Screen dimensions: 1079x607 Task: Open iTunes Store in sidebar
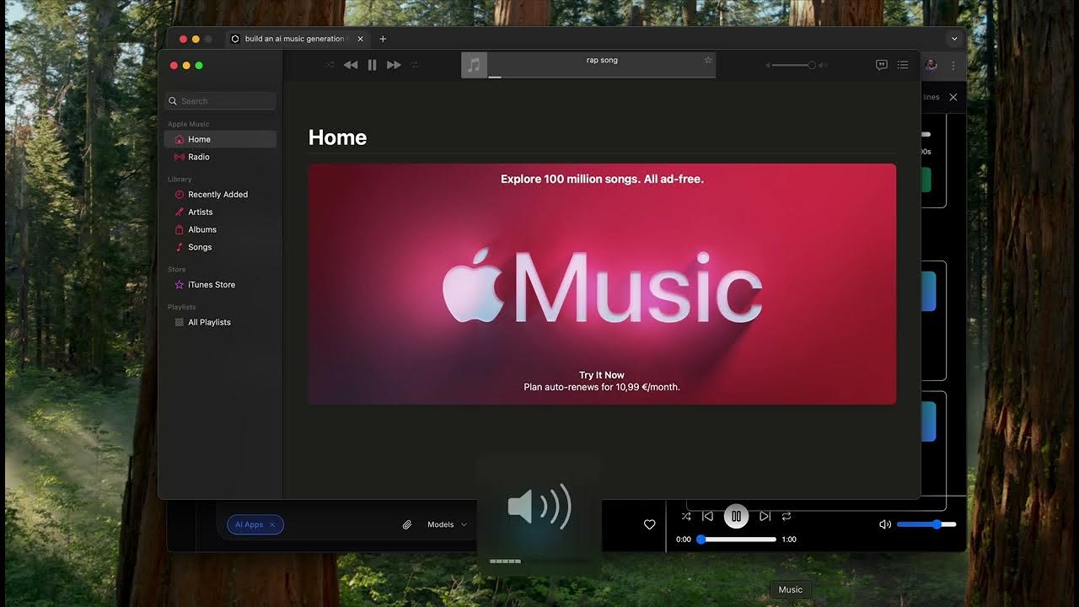[221, 284]
